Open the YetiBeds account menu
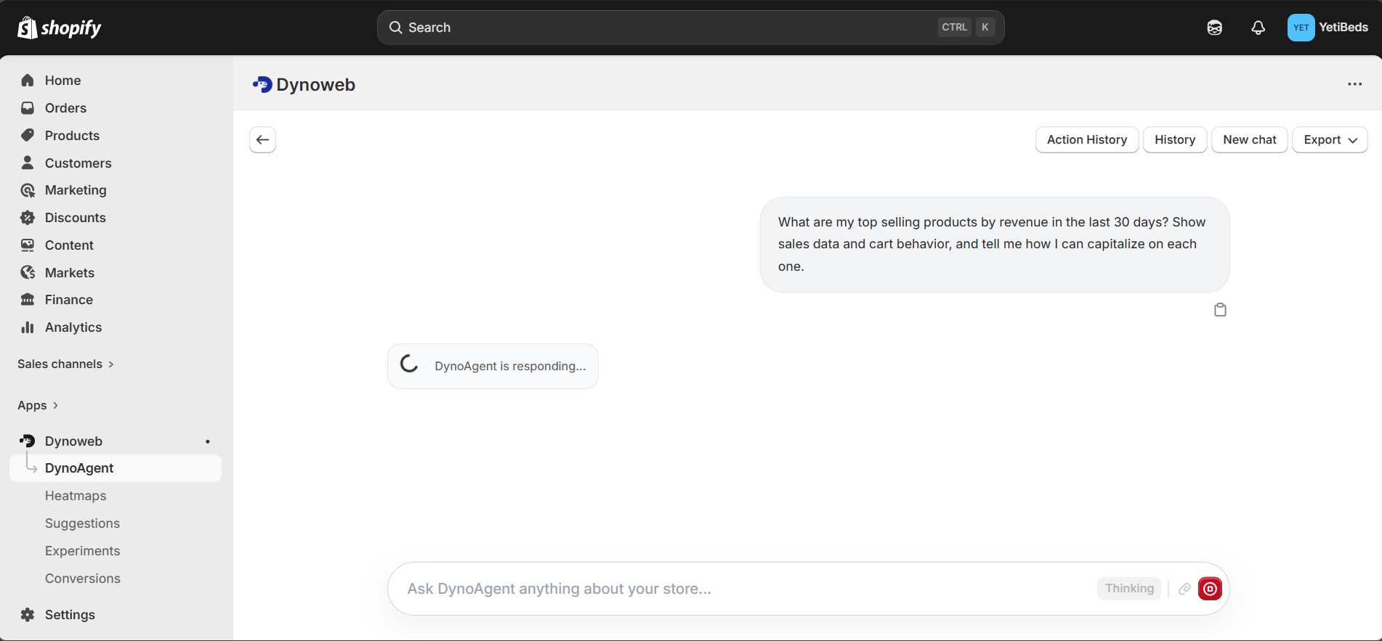The width and height of the screenshot is (1382, 641). point(1328,28)
